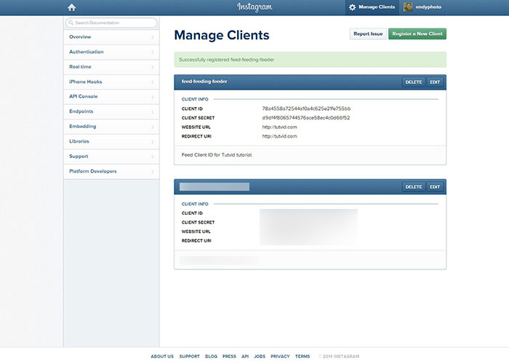Open the Authentication documentation section
The width and height of the screenshot is (509, 364).
coord(111,52)
